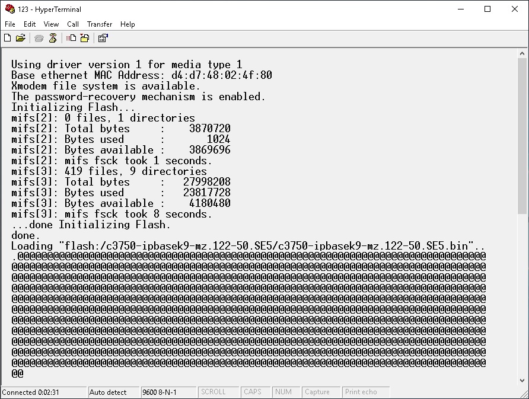Open the Call menu
529x399 pixels.
(73, 24)
